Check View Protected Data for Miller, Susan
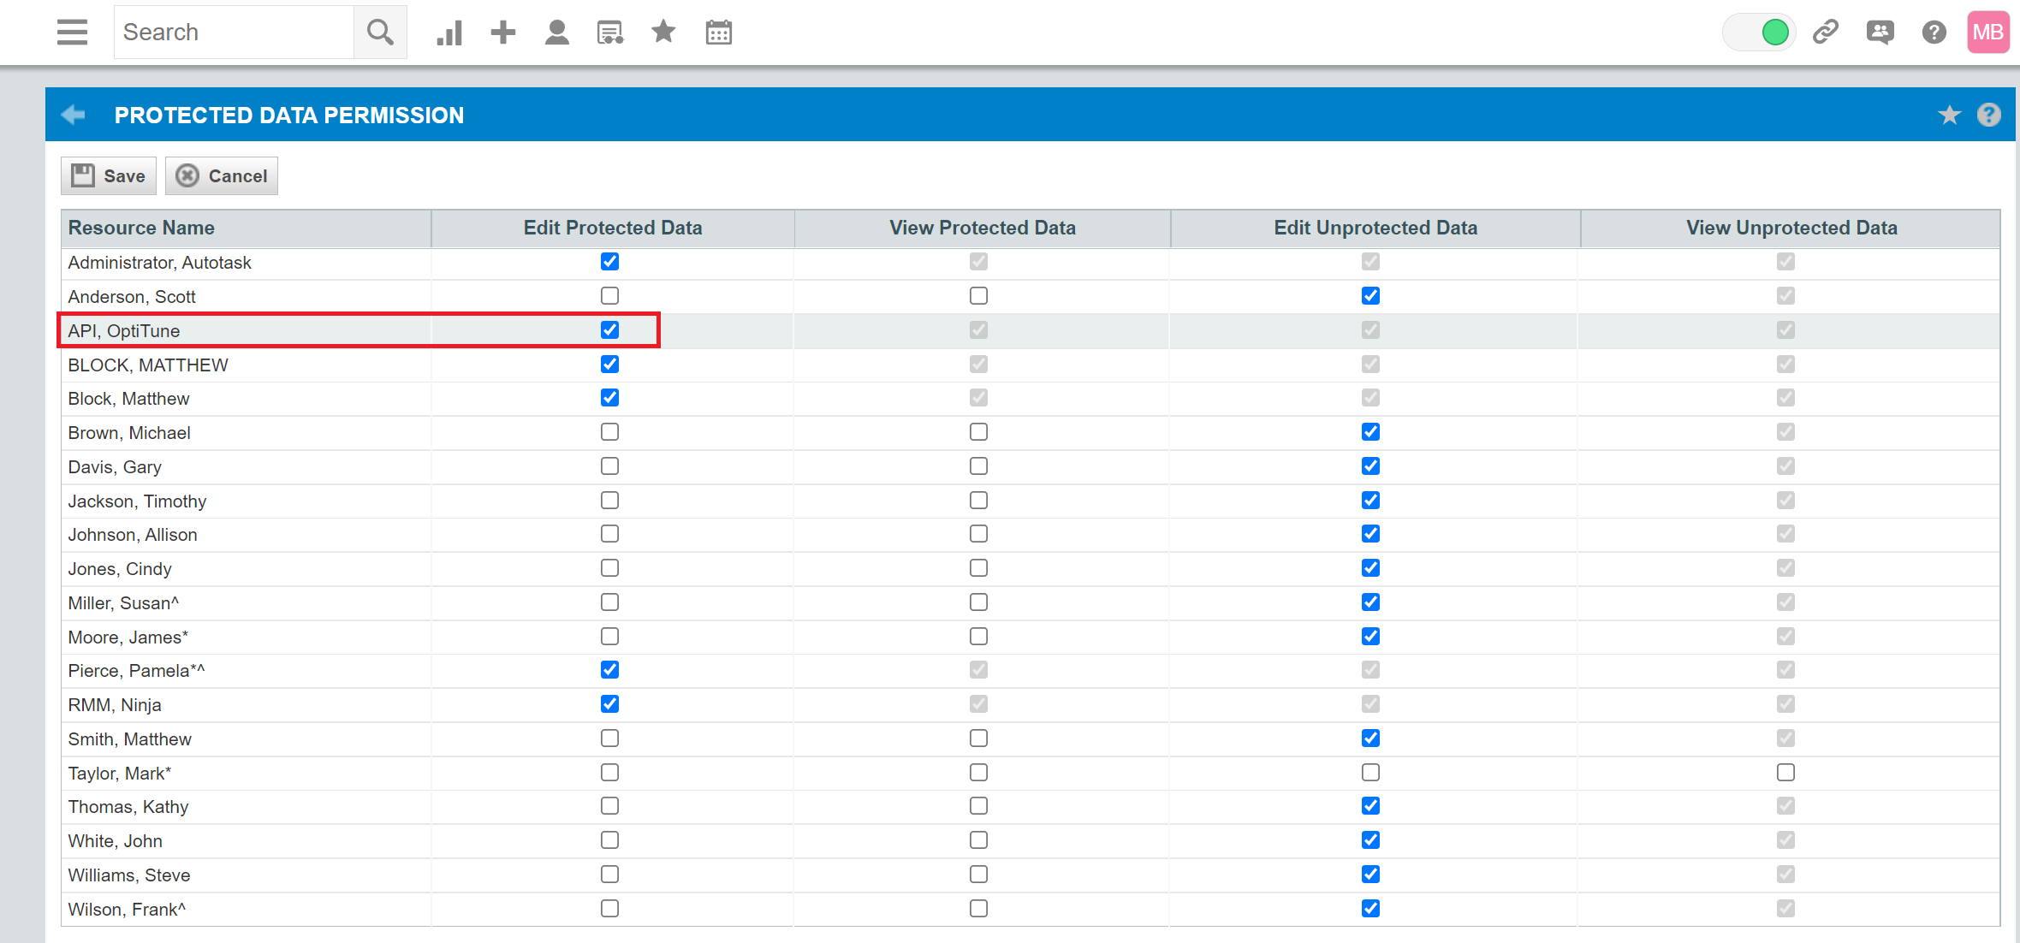Screen dimensions: 2020x943 (978, 602)
